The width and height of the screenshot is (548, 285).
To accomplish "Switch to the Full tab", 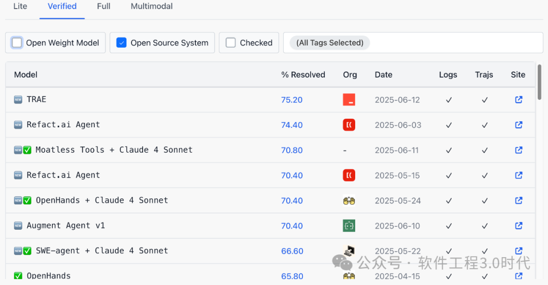I will (x=104, y=6).
